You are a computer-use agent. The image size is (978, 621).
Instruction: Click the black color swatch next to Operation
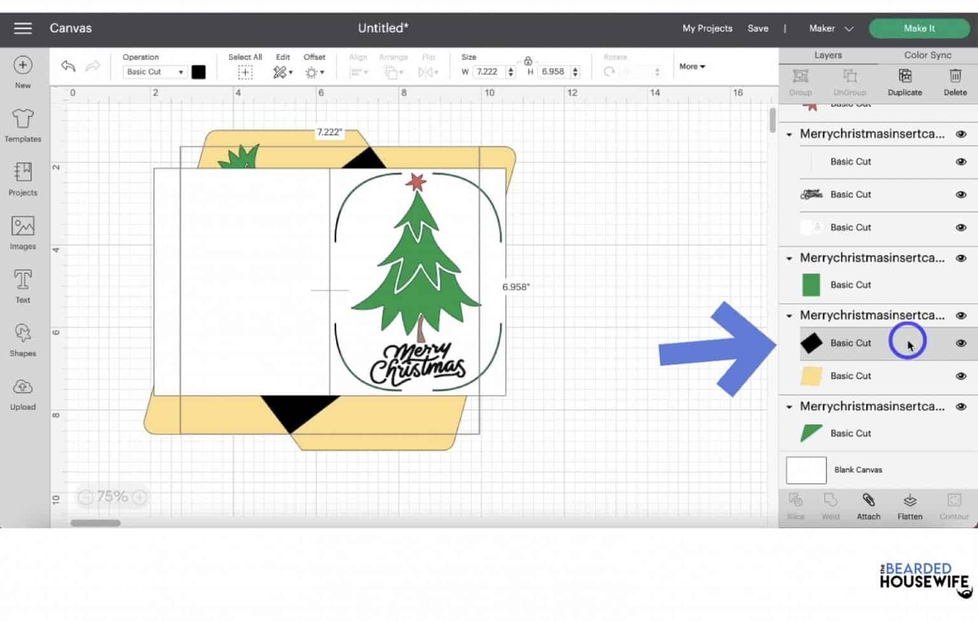click(199, 71)
